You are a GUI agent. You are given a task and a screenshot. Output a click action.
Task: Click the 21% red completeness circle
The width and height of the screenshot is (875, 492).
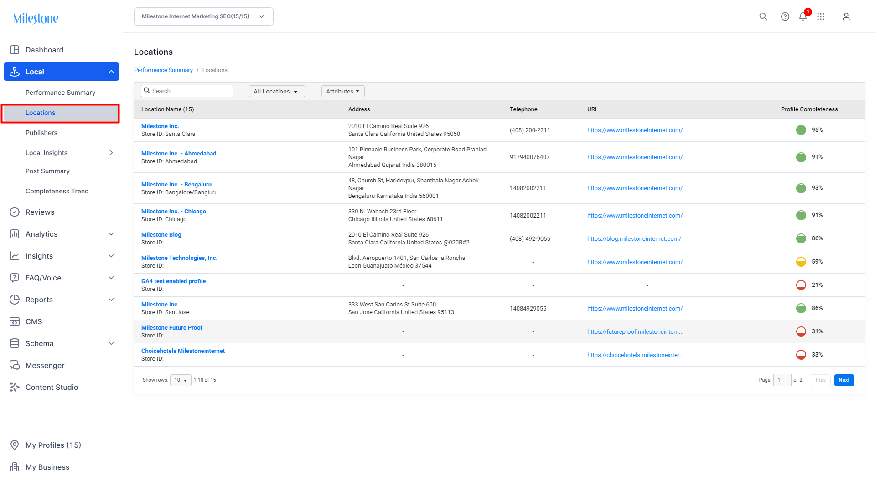(x=801, y=285)
